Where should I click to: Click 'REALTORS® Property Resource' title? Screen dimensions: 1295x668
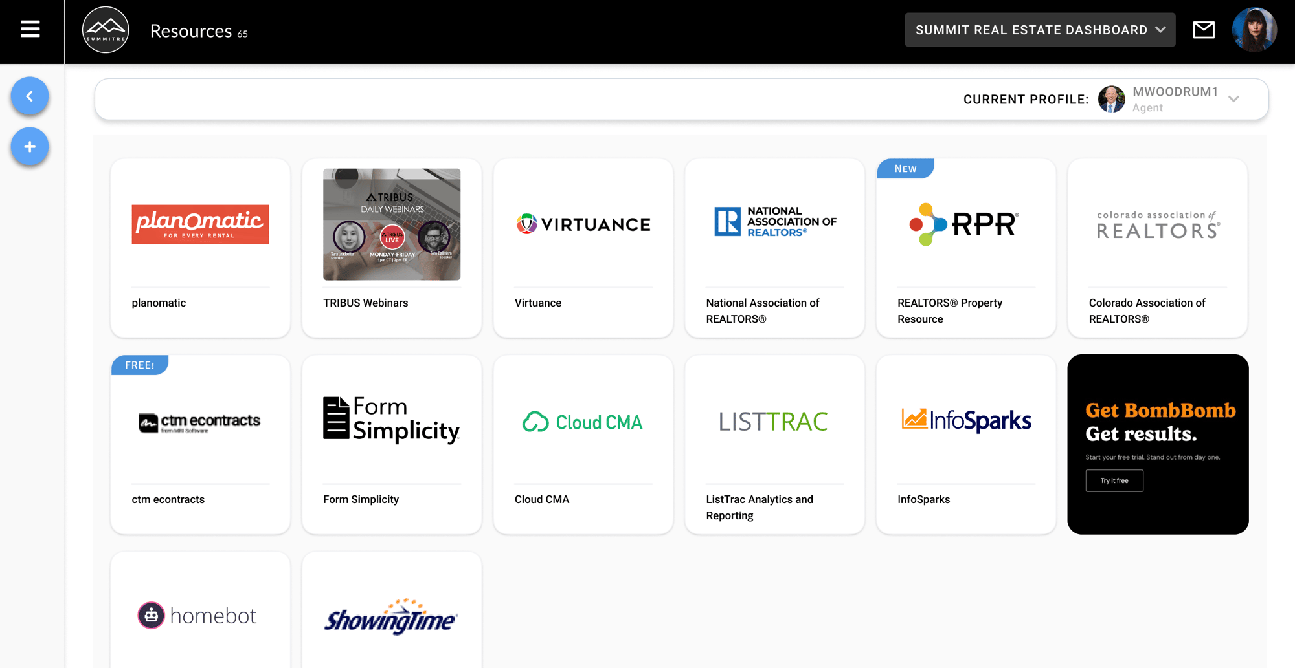pyautogui.click(x=950, y=311)
